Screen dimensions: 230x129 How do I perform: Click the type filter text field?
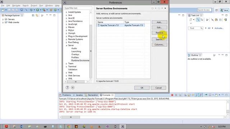[x=78, y=8]
